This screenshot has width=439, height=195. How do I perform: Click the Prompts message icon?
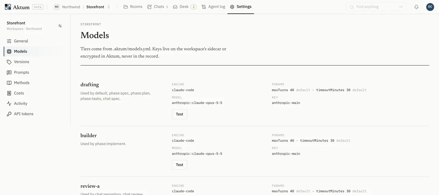9,73
